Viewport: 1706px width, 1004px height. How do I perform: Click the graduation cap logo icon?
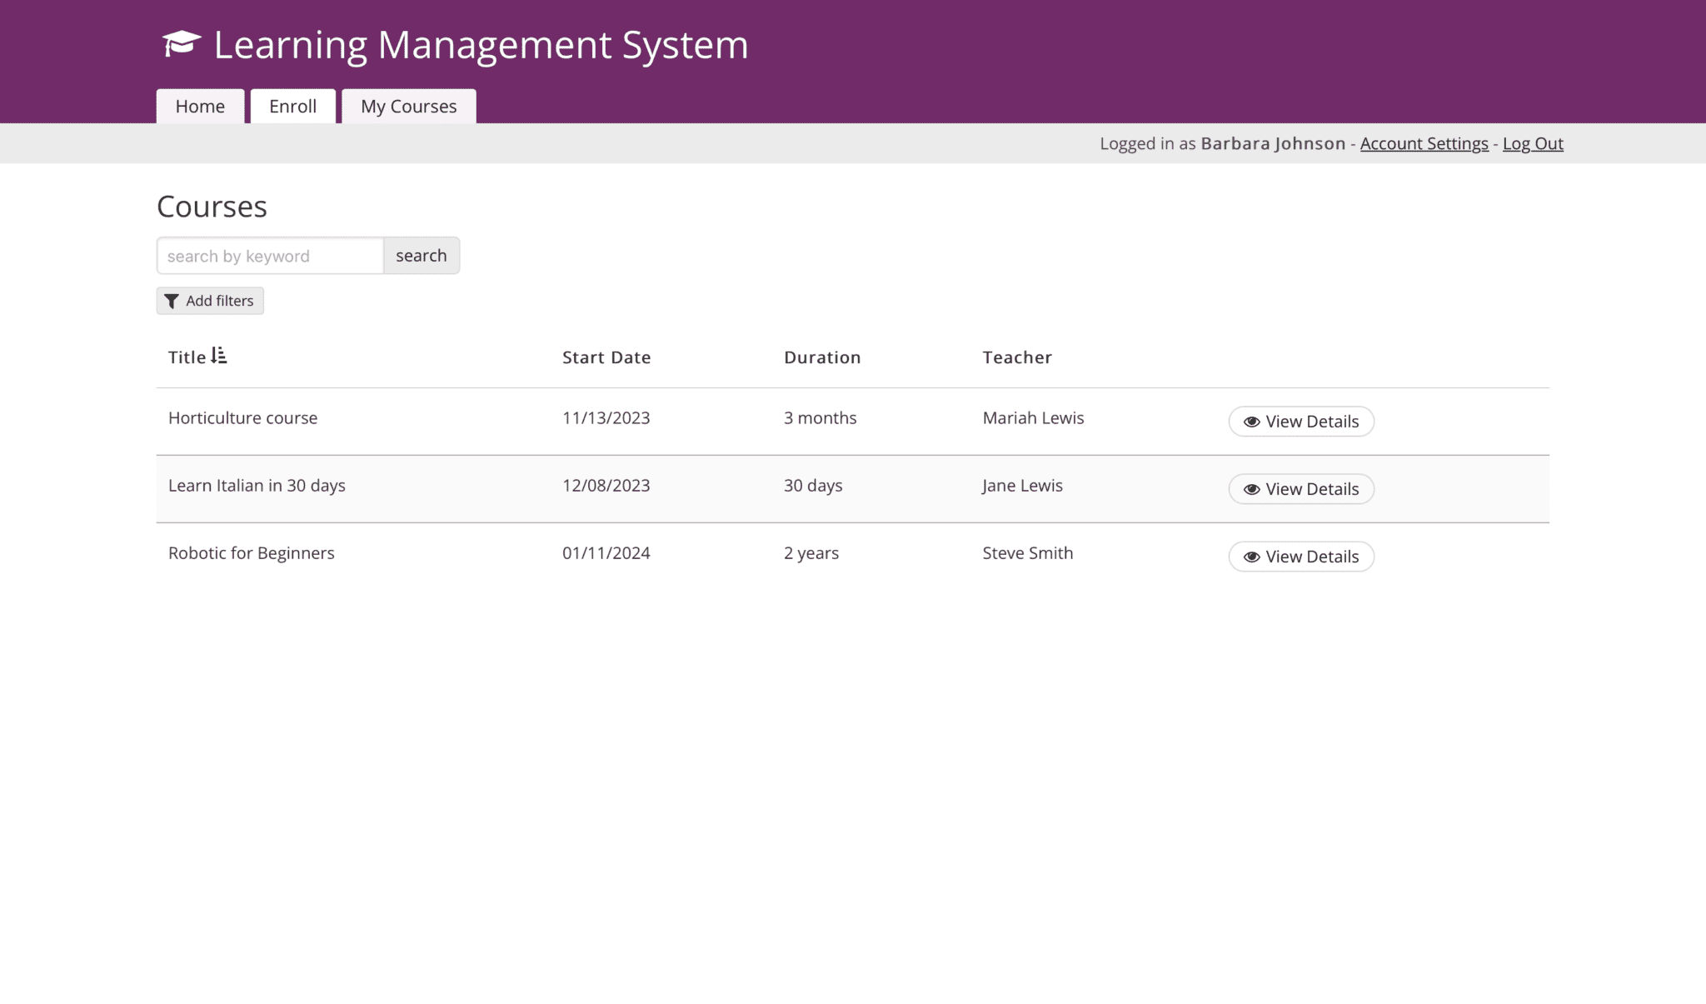182,43
